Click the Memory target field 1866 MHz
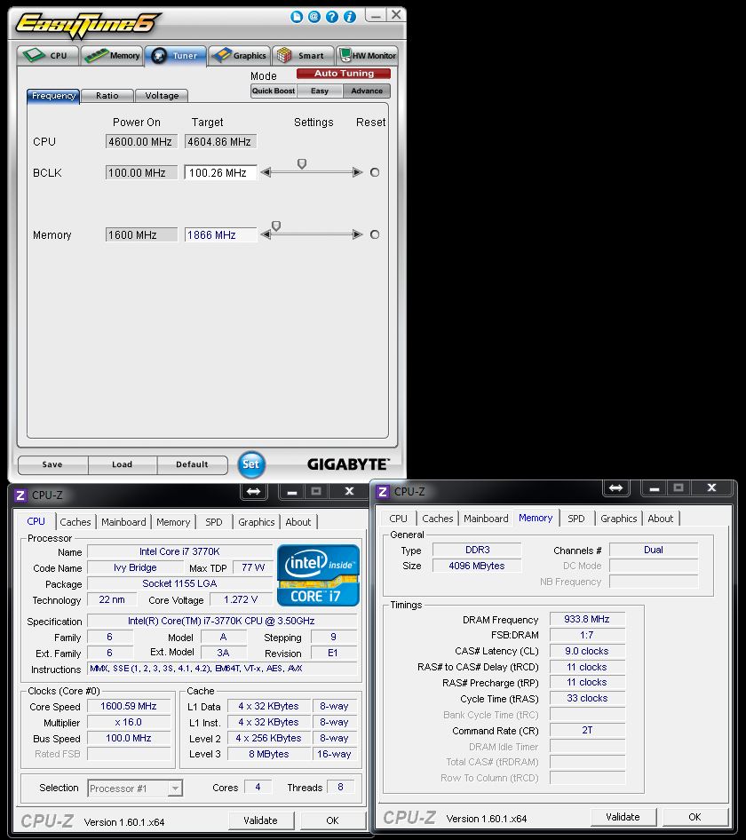Image resolution: width=746 pixels, height=840 pixels. coord(220,234)
